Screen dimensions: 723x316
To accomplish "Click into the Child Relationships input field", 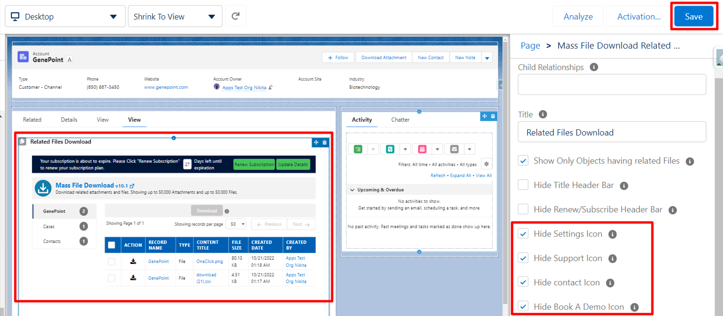I will (612, 84).
